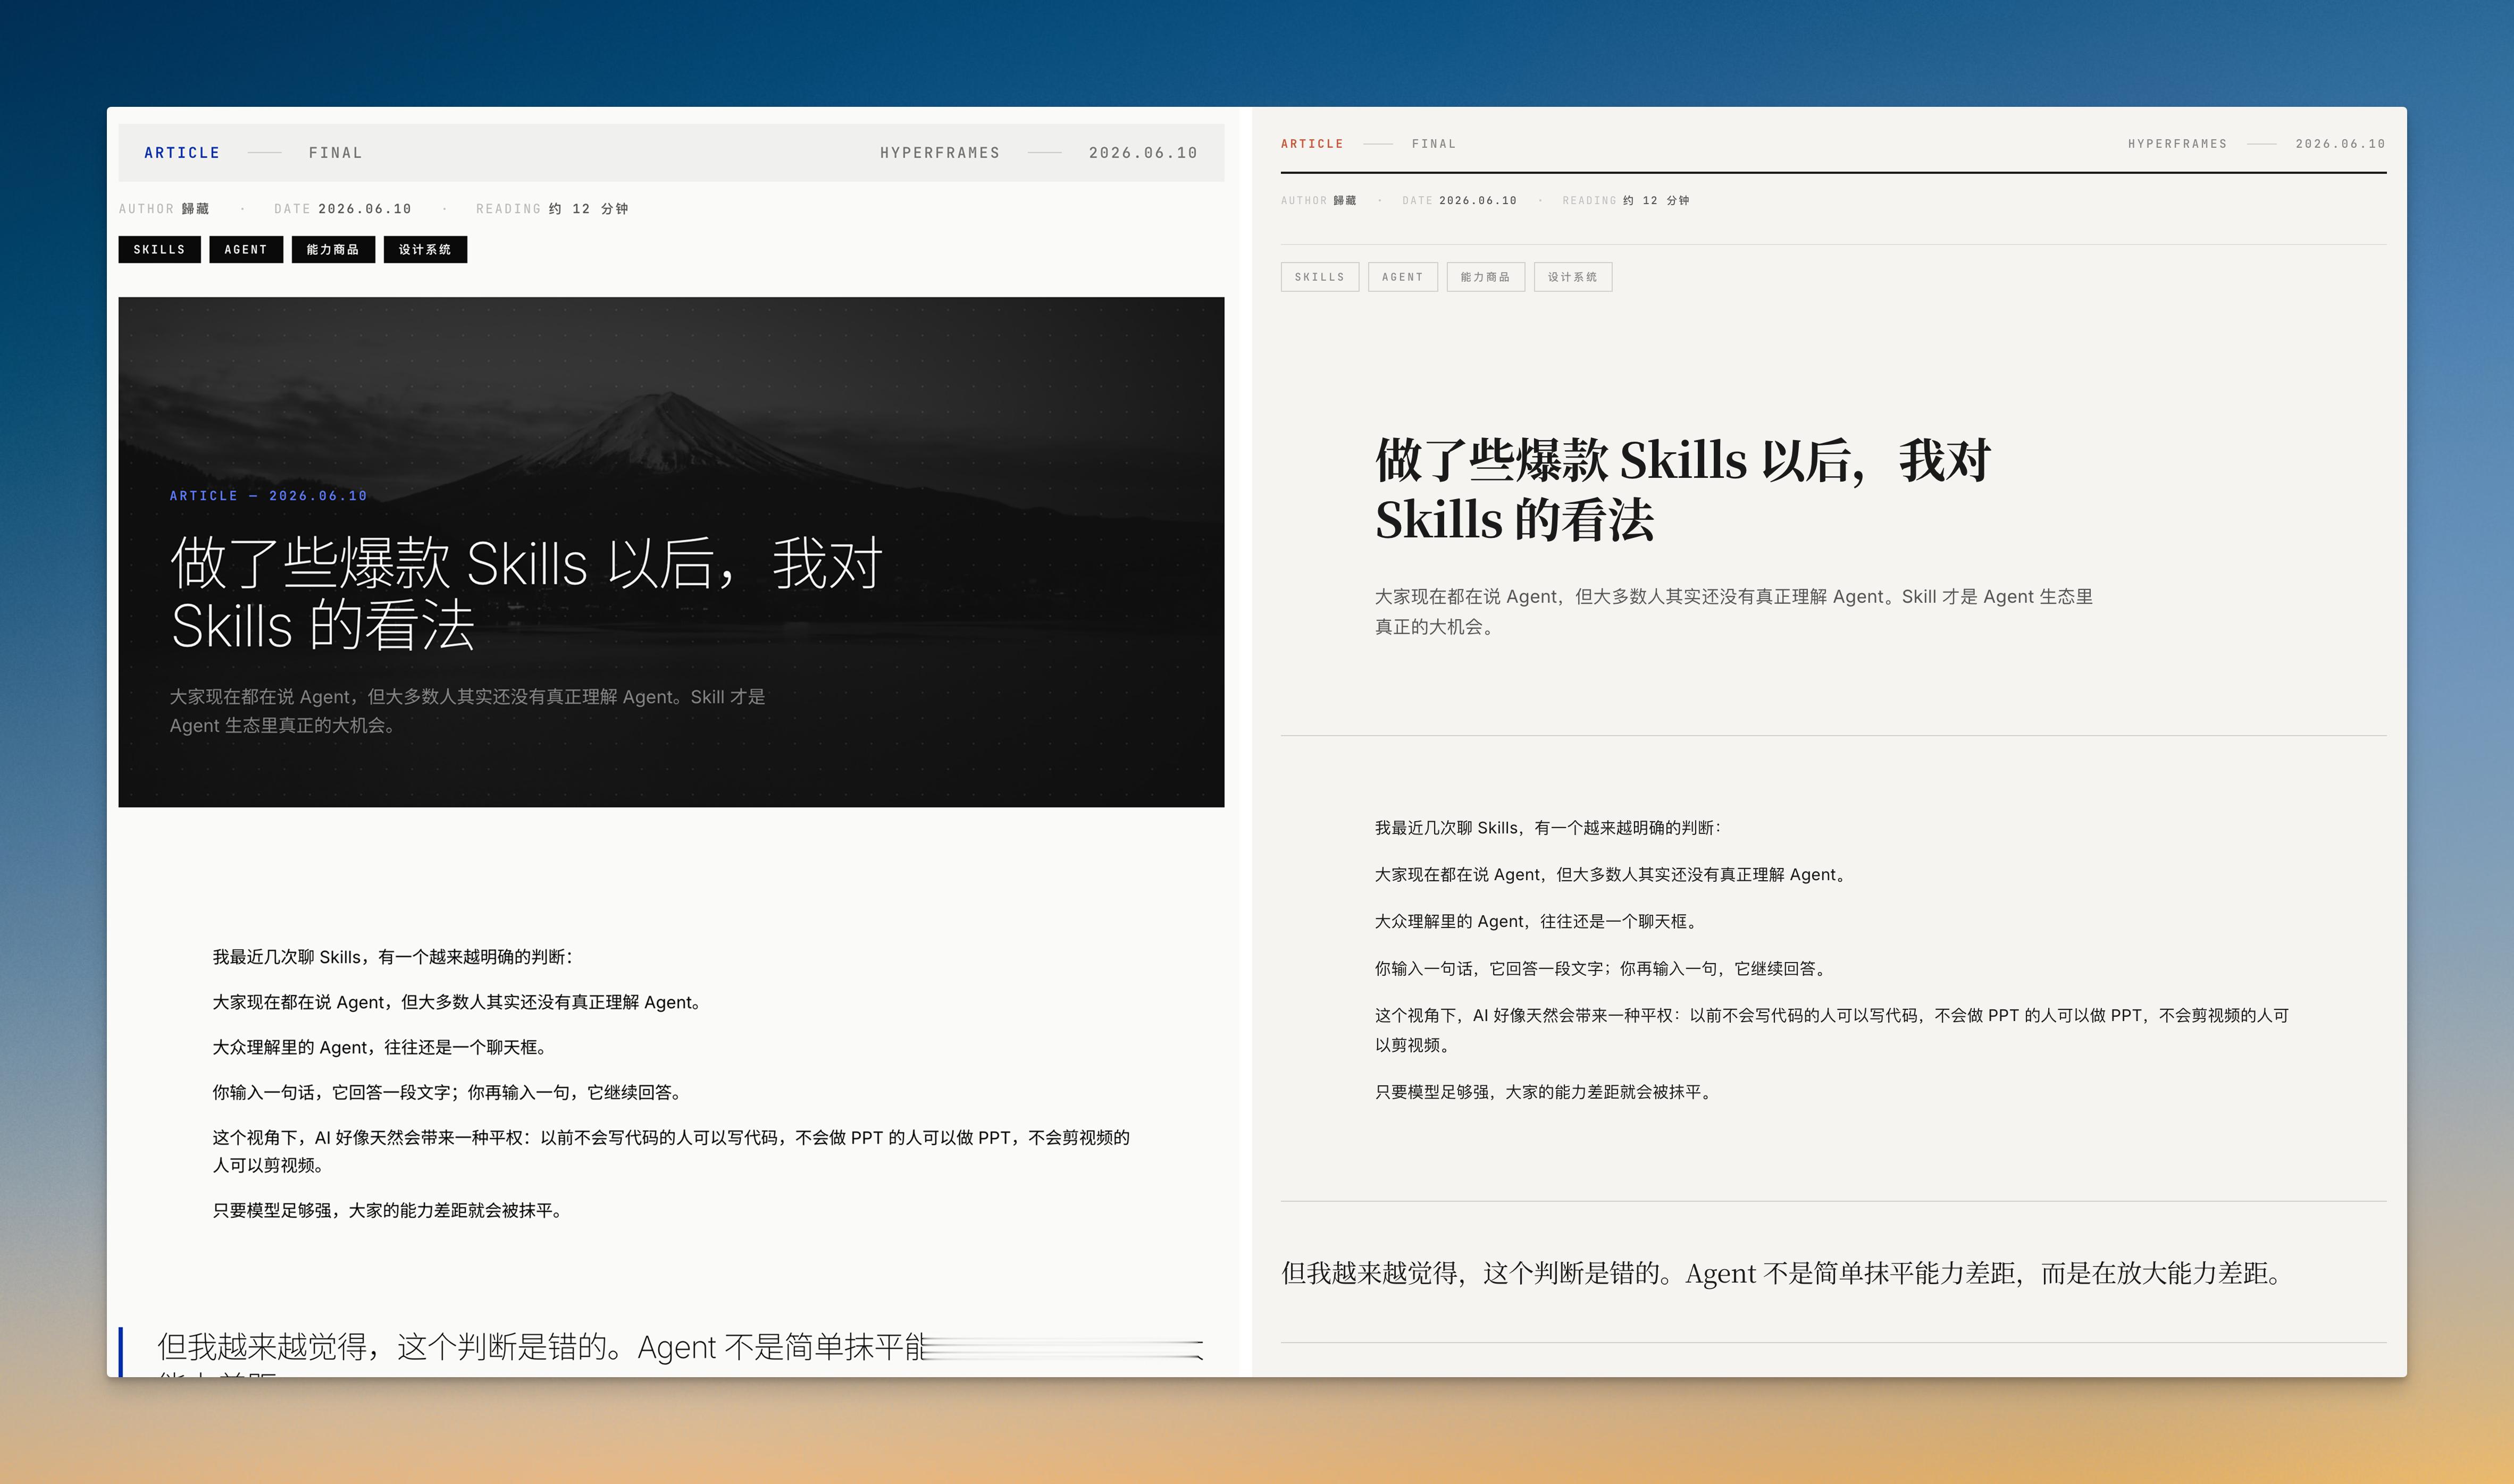Select the black SKILLS tag in left panel
The width and height of the screenshot is (2514, 1484).
tap(159, 249)
